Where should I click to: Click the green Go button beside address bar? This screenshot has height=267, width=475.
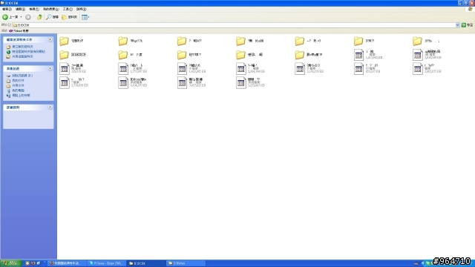click(467, 25)
